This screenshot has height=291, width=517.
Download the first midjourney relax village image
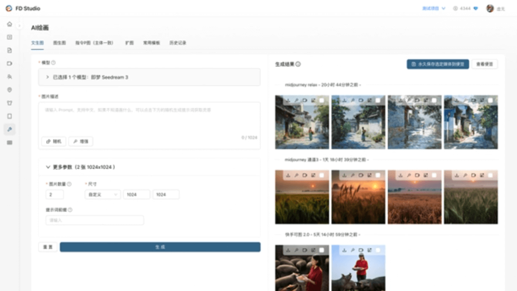(288, 100)
